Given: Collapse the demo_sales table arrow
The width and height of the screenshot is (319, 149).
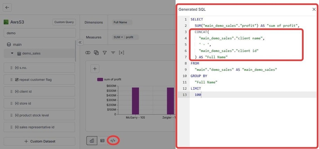Looking at the screenshot, I should click(12, 53).
